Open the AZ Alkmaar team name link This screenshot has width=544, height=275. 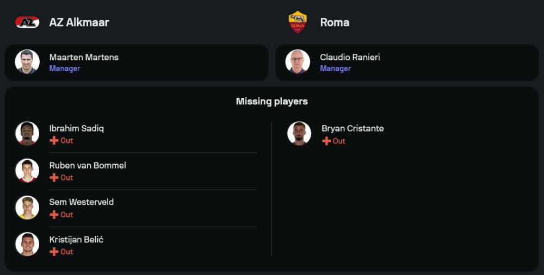(79, 22)
